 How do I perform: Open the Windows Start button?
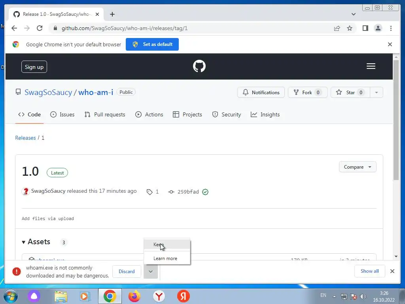(x=10, y=296)
